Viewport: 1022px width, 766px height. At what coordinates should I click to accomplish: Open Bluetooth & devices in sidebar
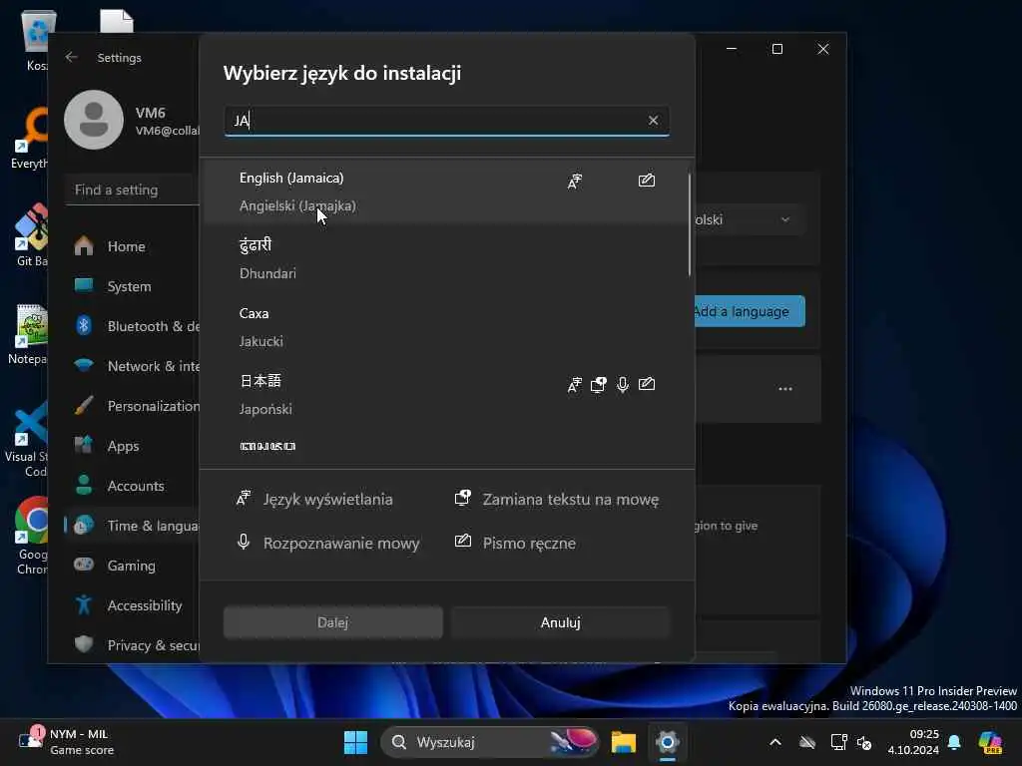point(134,326)
